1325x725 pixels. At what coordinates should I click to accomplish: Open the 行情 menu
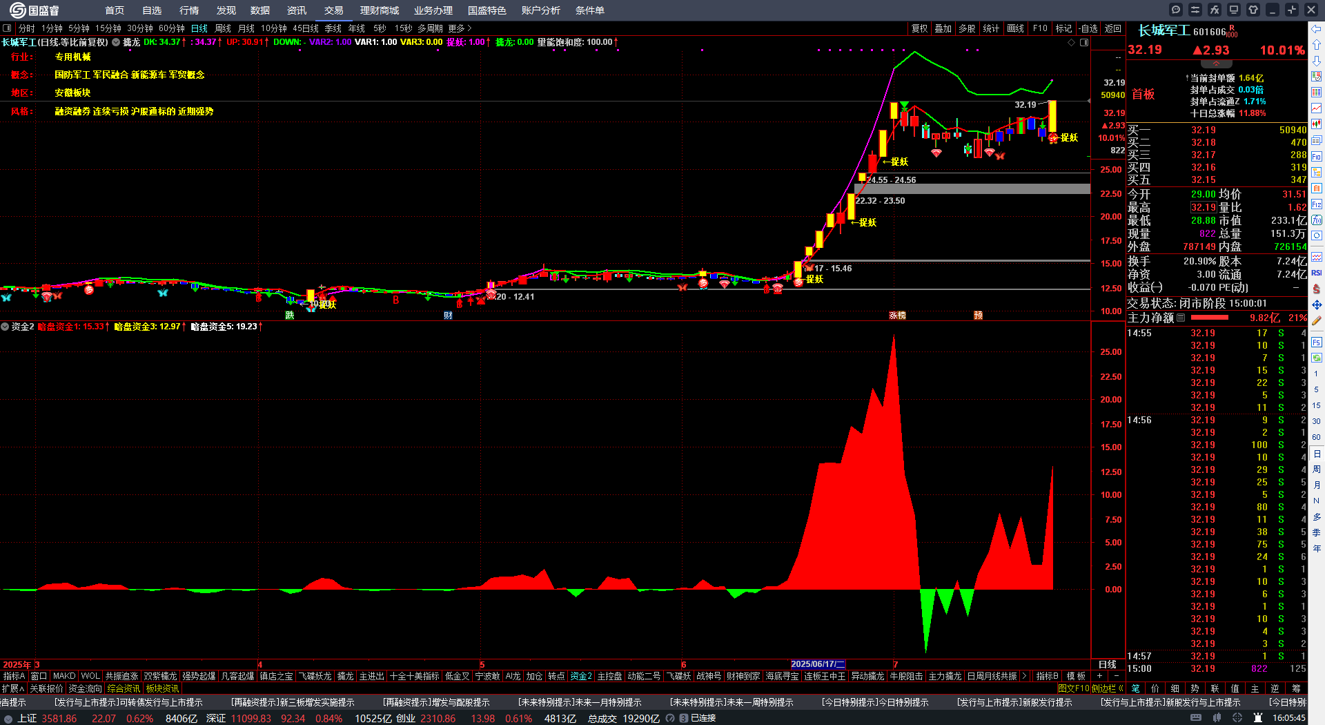pos(189,10)
